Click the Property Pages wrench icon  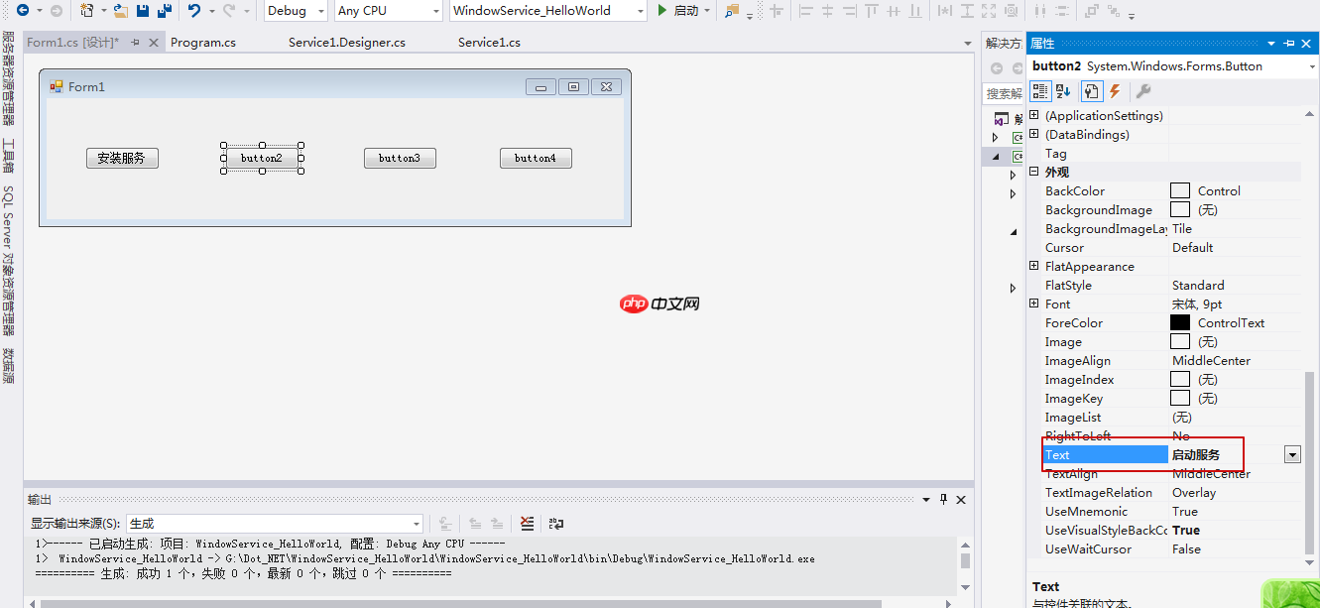(1142, 91)
